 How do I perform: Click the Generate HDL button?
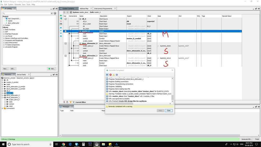click(x=246, y=139)
